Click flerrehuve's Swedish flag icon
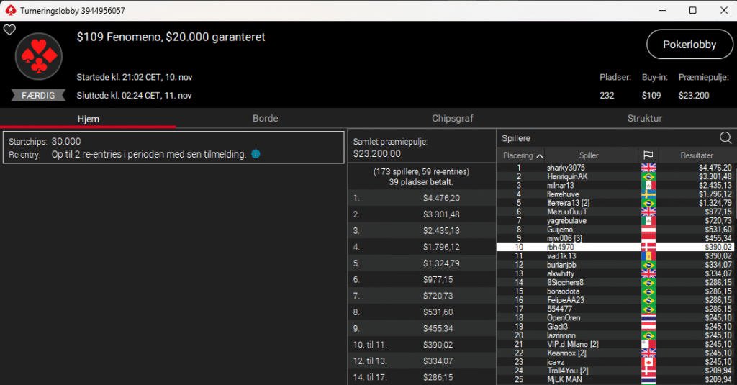 pyautogui.click(x=648, y=194)
